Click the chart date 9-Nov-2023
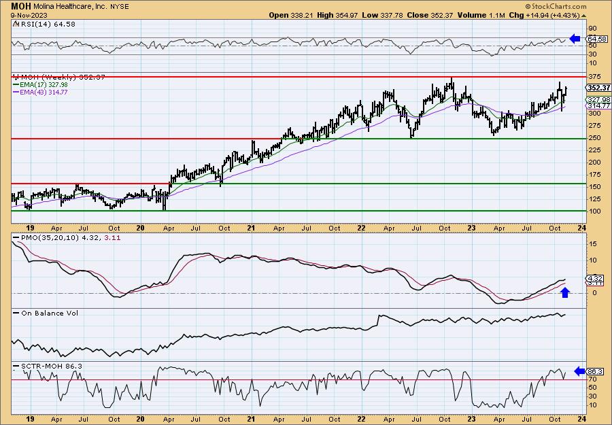 (29, 15)
